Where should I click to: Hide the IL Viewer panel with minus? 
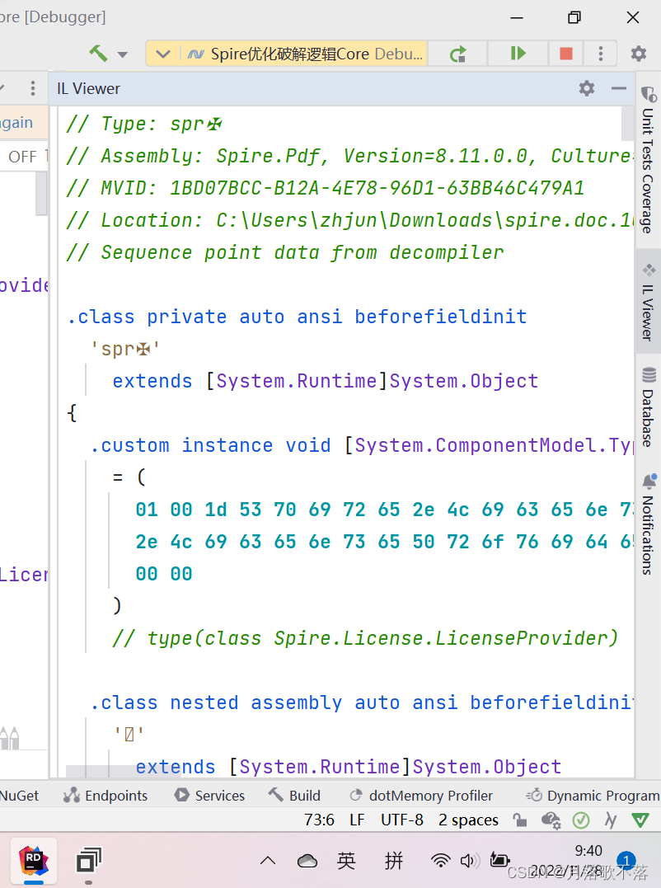coord(619,88)
